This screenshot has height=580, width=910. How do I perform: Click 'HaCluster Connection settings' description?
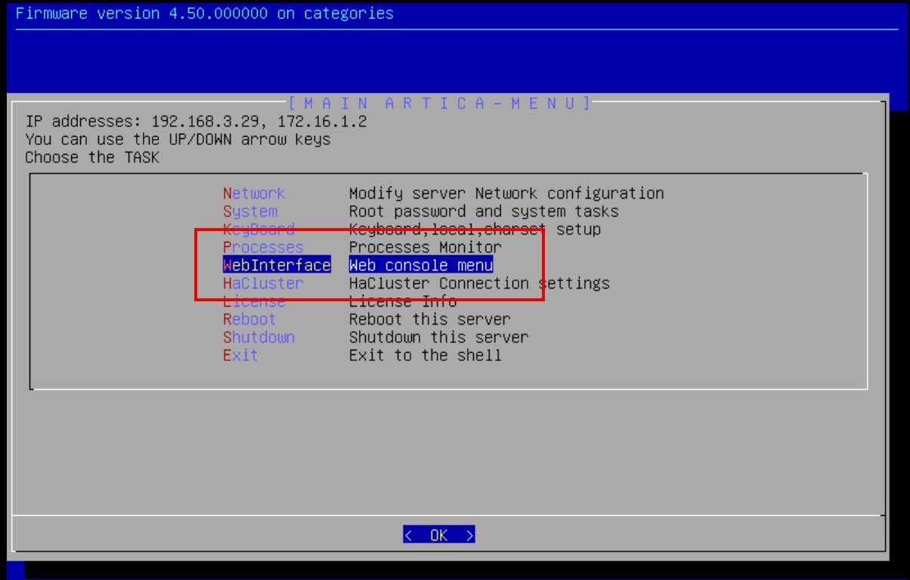[479, 283]
